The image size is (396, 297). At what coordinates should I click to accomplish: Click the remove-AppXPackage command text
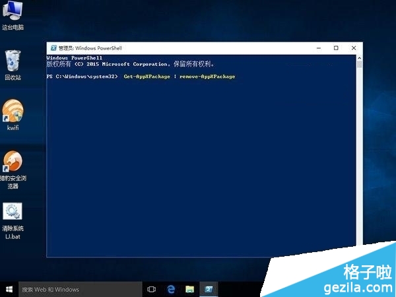tap(207, 77)
